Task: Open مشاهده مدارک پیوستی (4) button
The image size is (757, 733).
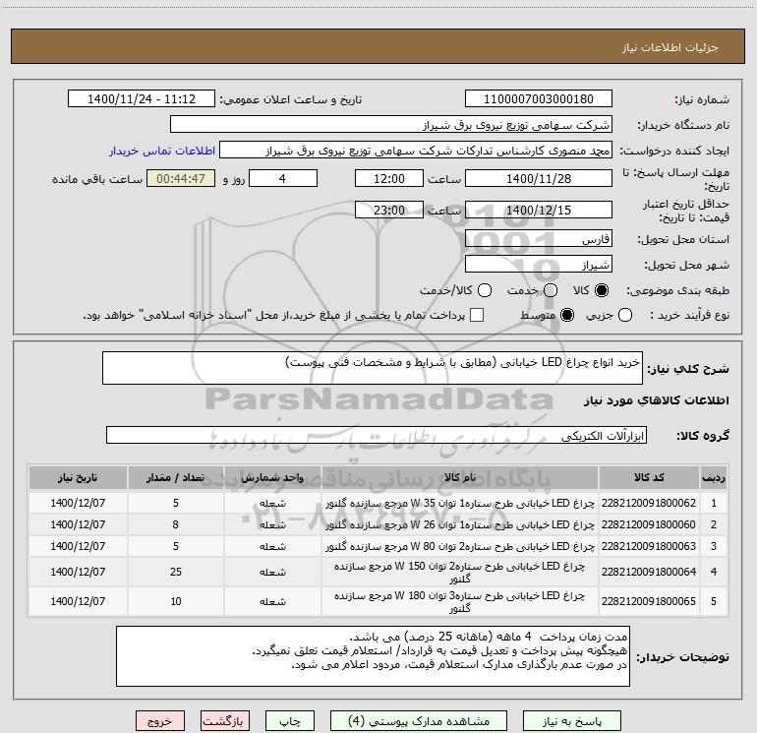Action: click(419, 721)
